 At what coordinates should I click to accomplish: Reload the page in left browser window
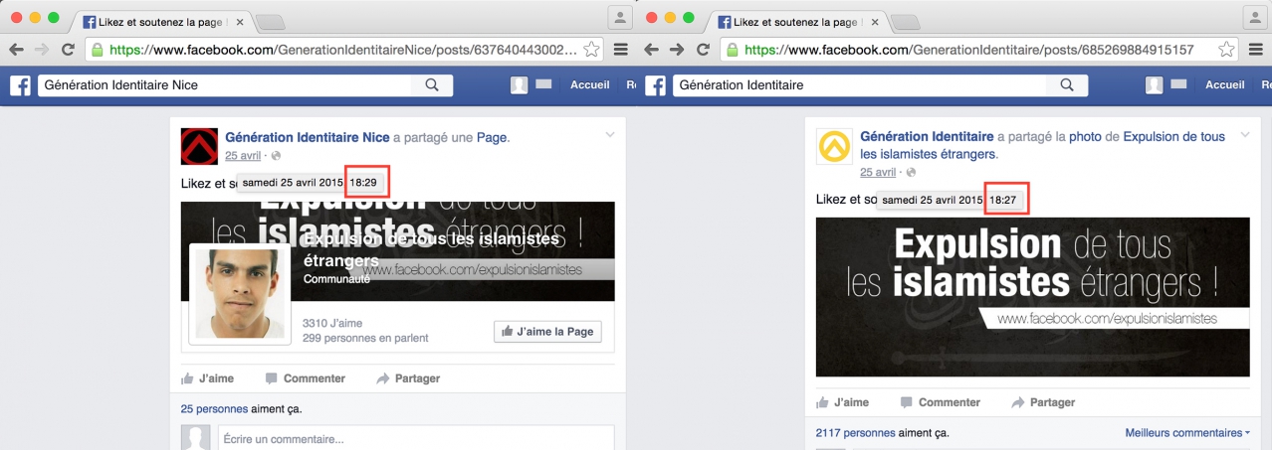[x=68, y=49]
